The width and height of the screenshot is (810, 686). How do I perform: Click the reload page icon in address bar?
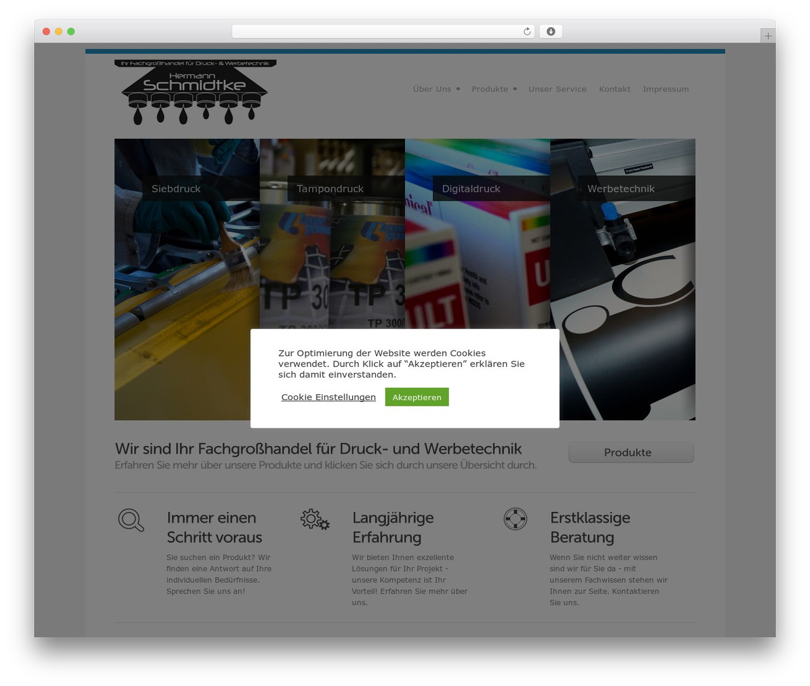(526, 32)
